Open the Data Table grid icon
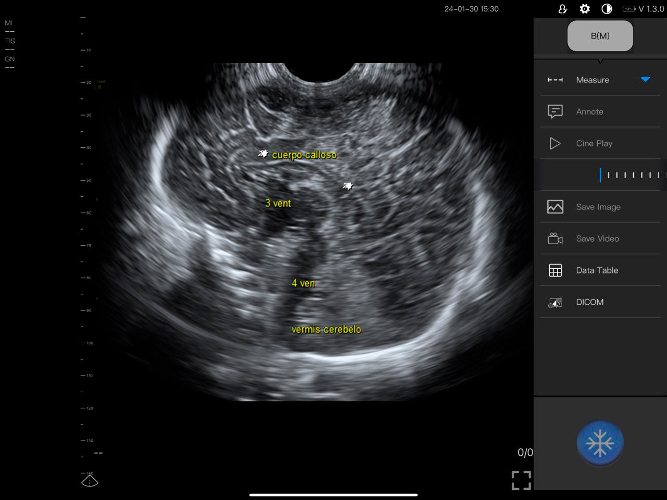The width and height of the screenshot is (667, 500). click(555, 270)
